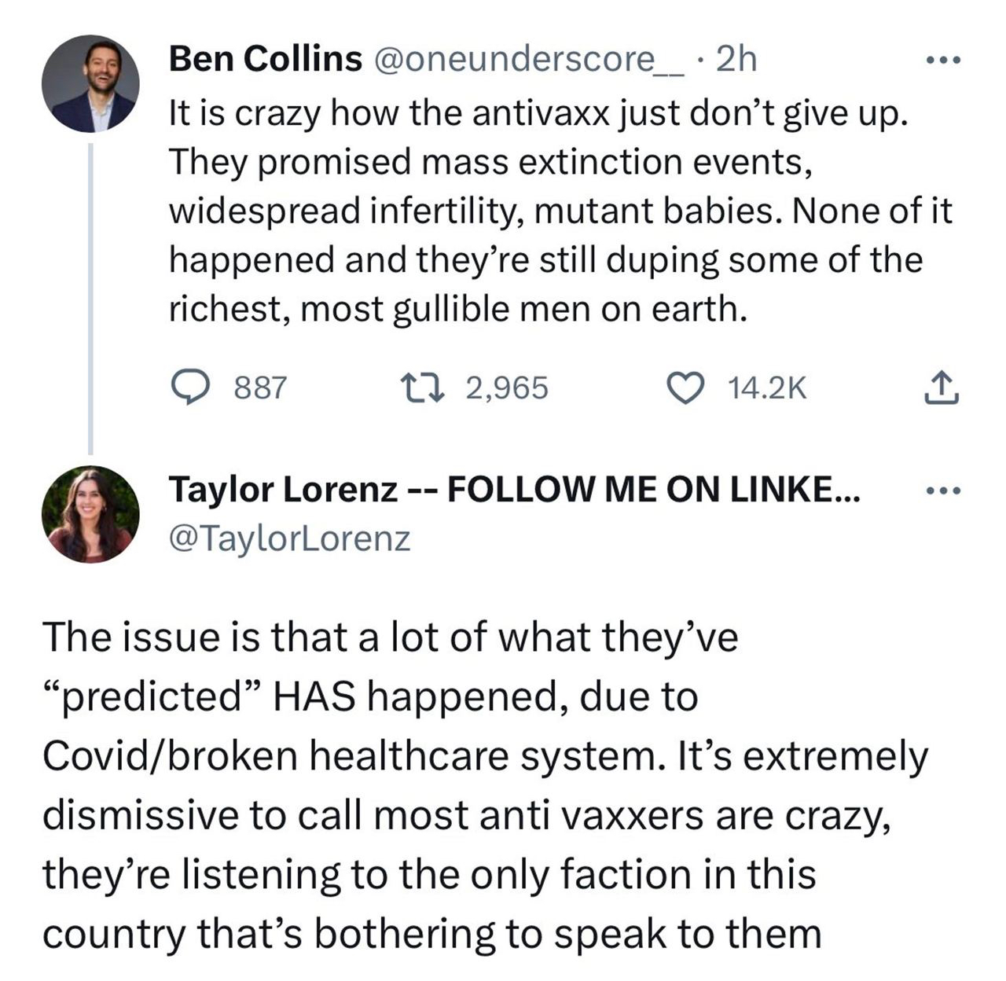Click the name 'Taylor Lorenz'
The width and height of the screenshot is (1006, 981).
point(283,490)
